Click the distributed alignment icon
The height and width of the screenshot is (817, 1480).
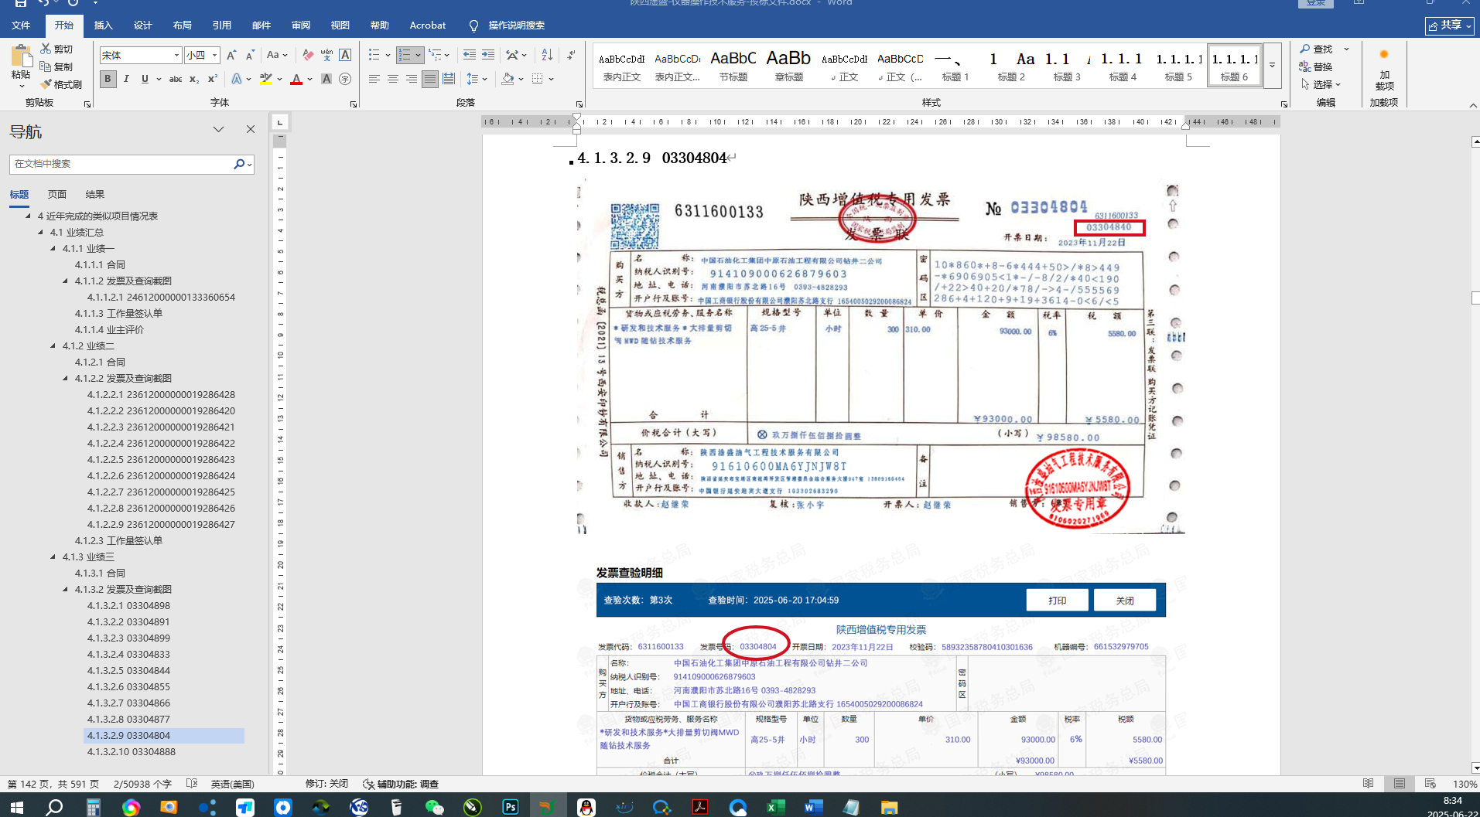(449, 79)
